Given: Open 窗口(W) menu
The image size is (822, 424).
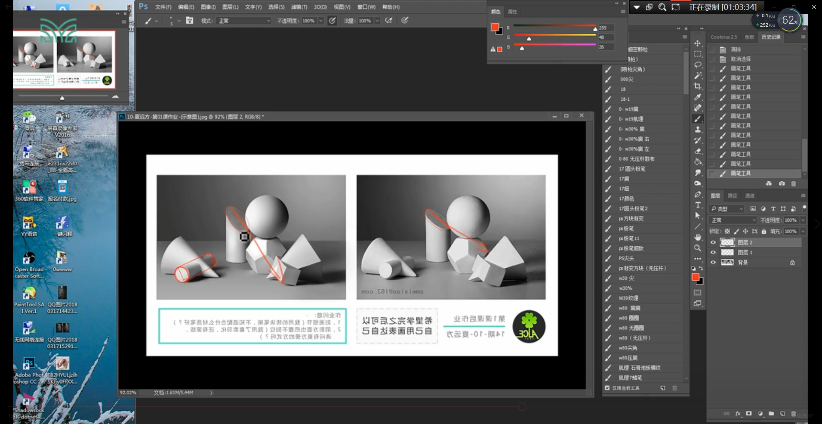Looking at the screenshot, I should click(x=366, y=7).
